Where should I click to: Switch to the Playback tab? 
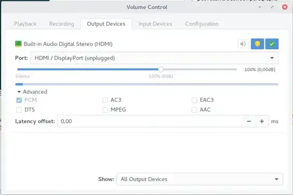tap(25, 24)
